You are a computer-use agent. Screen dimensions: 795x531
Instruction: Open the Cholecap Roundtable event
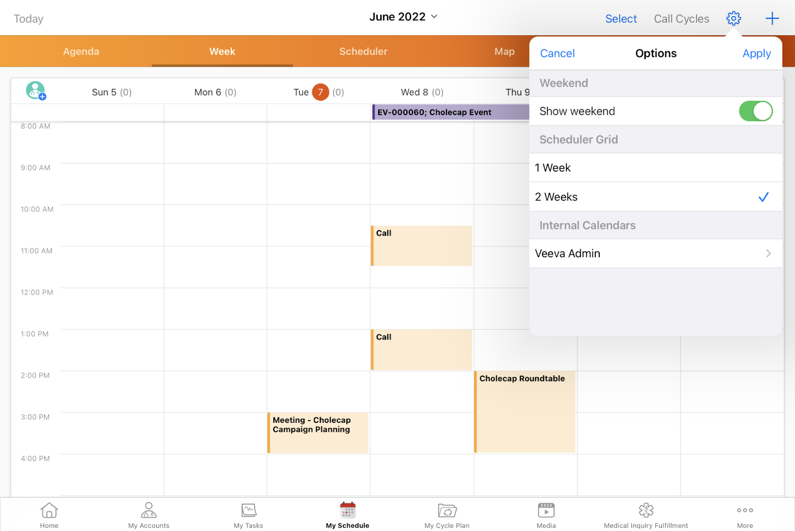tap(525, 411)
